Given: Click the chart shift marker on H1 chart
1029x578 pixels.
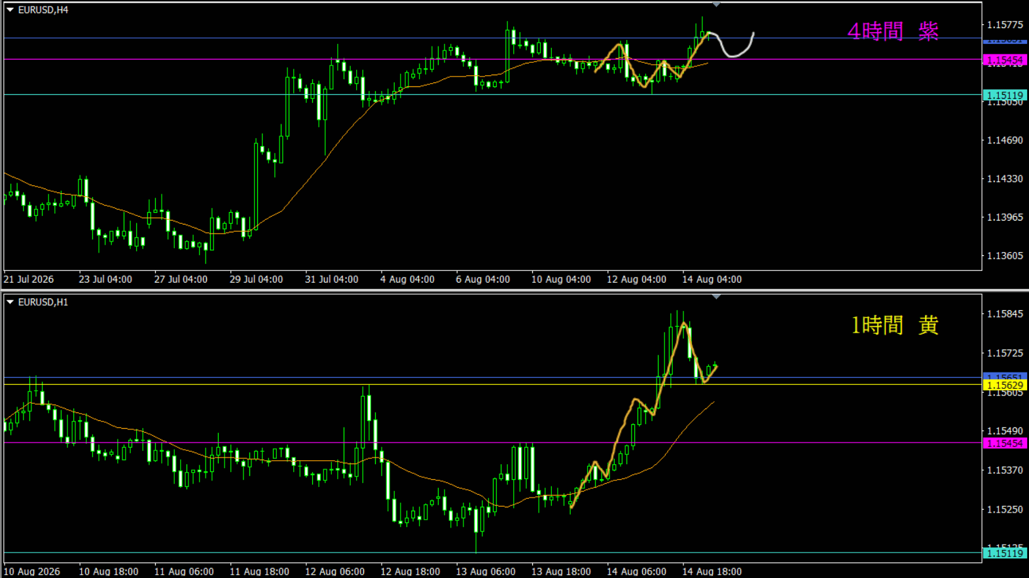Looking at the screenshot, I should pos(716,297).
